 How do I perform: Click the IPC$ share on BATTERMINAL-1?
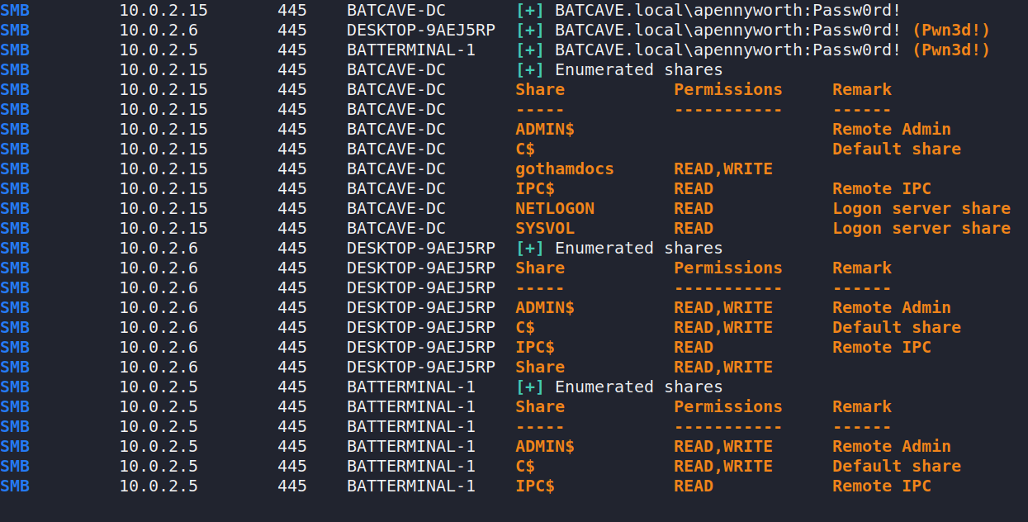coord(534,486)
